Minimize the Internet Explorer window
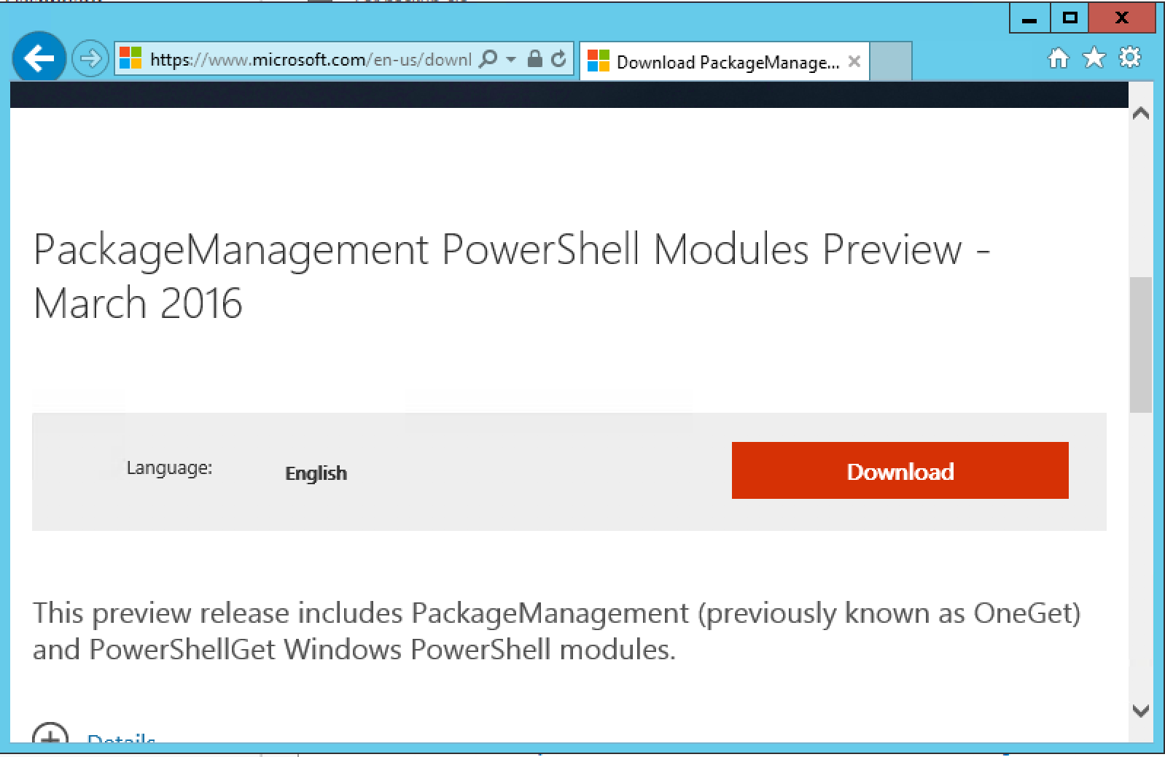Image resolution: width=1165 pixels, height=757 pixels. (x=1029, y=18)
